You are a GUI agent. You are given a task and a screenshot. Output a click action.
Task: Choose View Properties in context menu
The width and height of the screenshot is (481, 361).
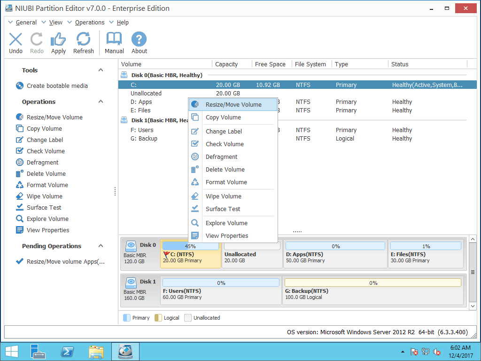tap(233, 236)
